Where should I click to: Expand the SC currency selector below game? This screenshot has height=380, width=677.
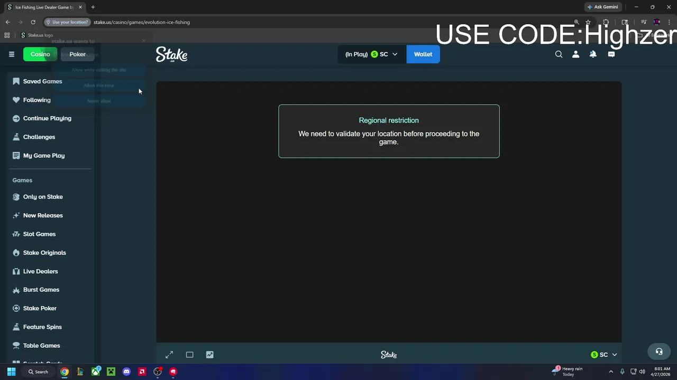click(604, 355)
